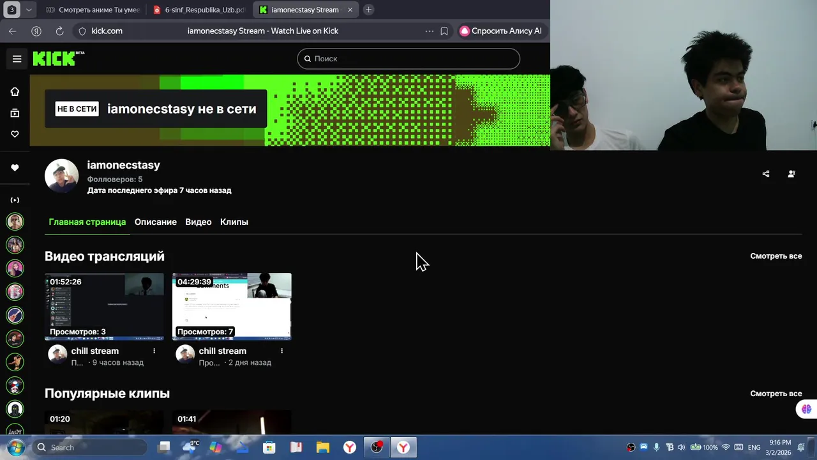The image size is (817, 460).
Task: Click the НЕ В СЕТИ badge
Action: point(77,109)
